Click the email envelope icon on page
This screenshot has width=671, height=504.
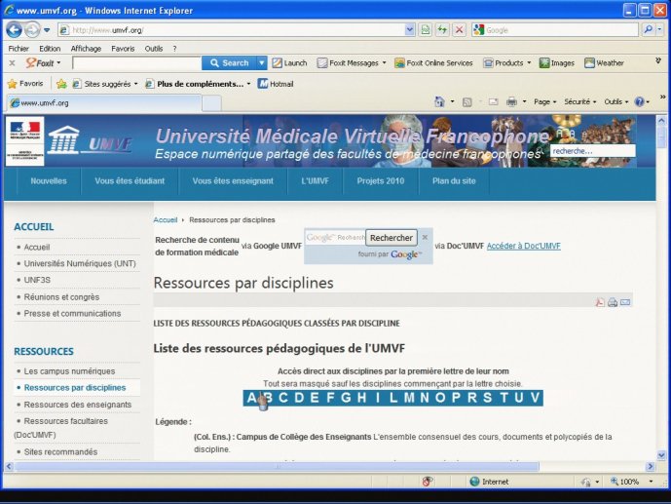tap(625, 302)
